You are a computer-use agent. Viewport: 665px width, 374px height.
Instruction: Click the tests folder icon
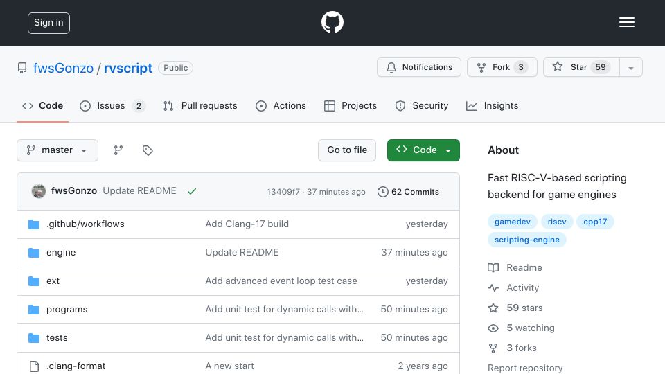[34, 338]
